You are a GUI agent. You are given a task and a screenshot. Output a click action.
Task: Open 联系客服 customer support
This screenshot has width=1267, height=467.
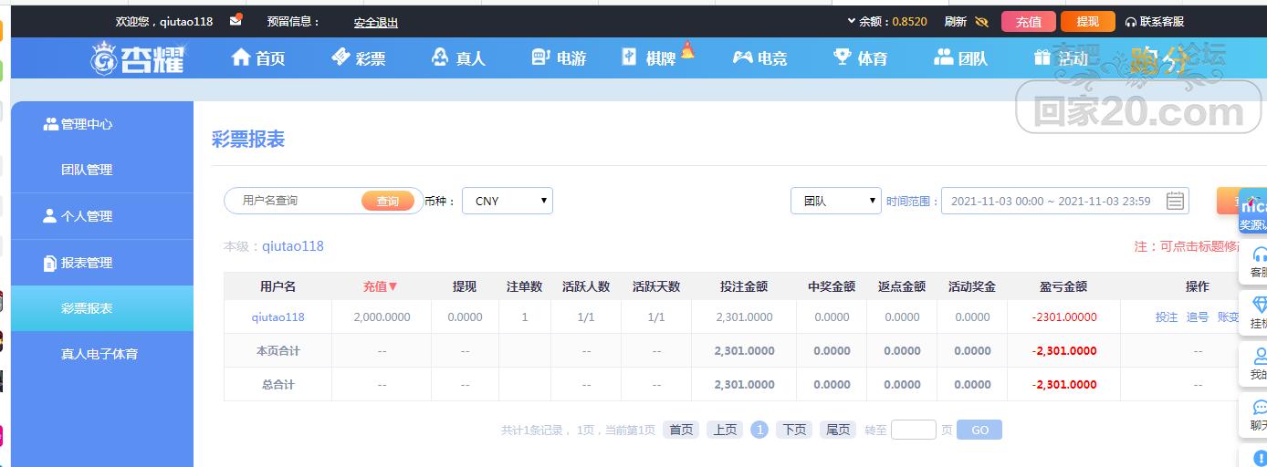(1155, 22)
